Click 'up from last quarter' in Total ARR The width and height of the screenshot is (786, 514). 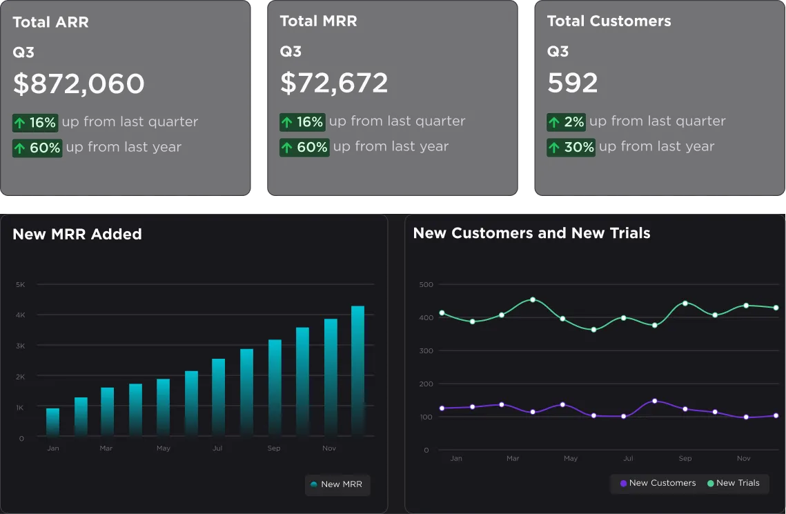point(130,121)
